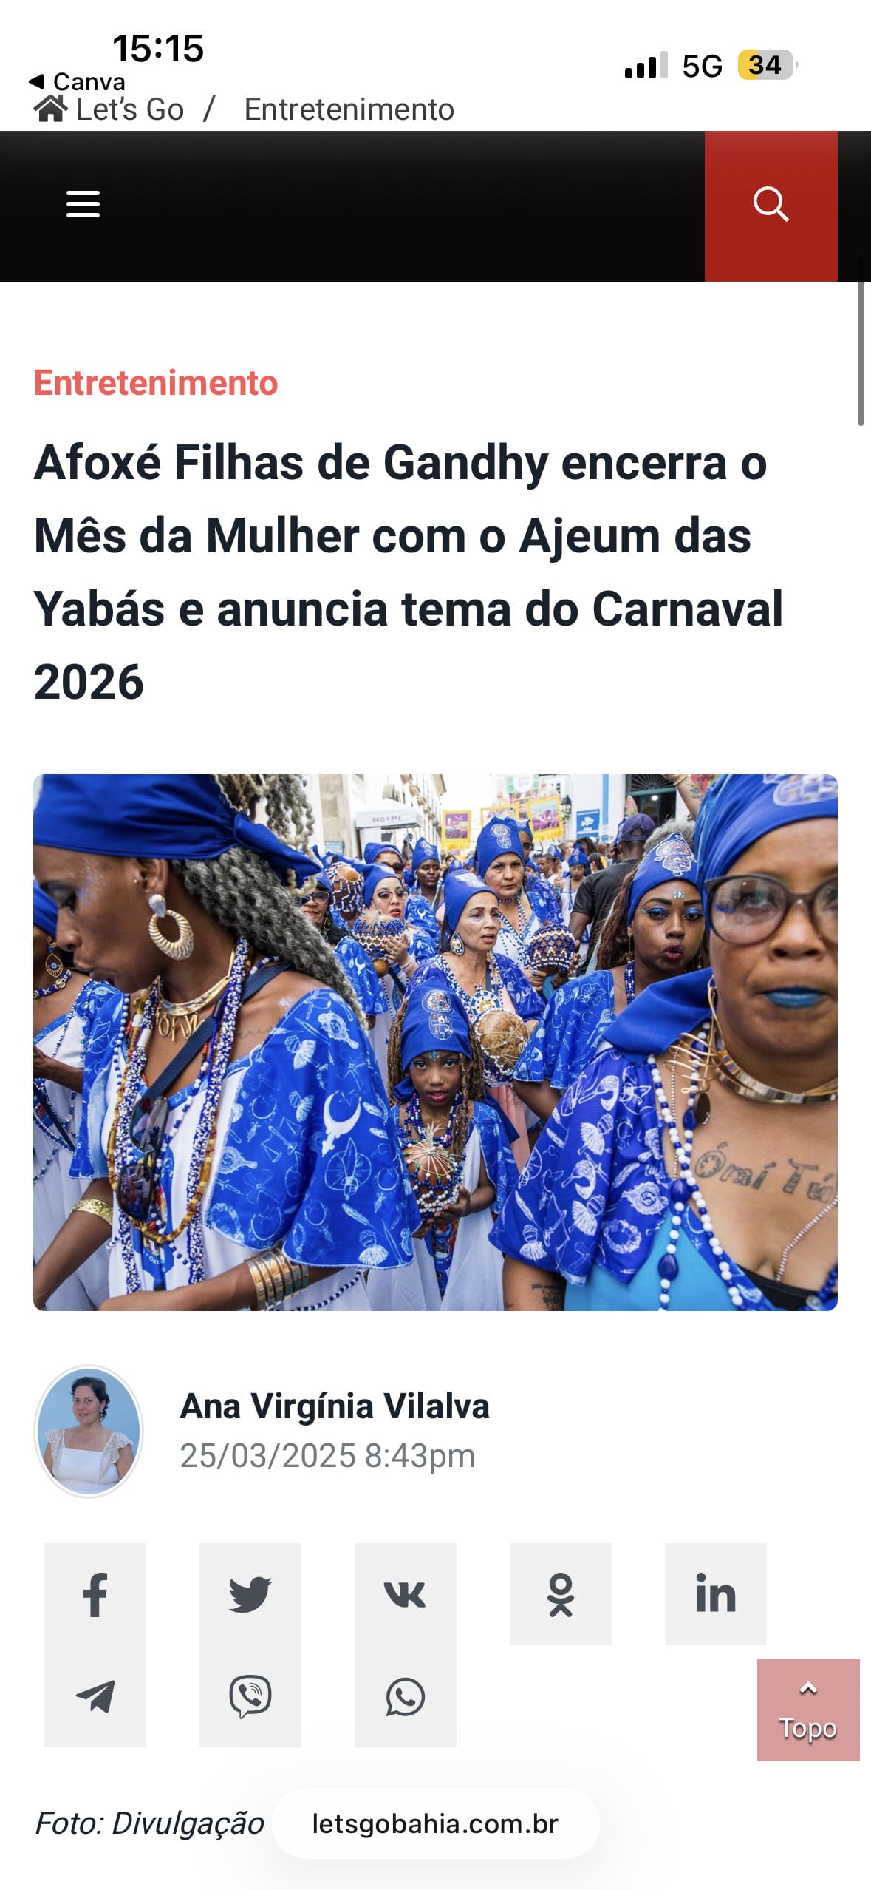Open author Ana Virgínia Vilalva profile
Screen dimensions: 871x1890
(335, 1406)
